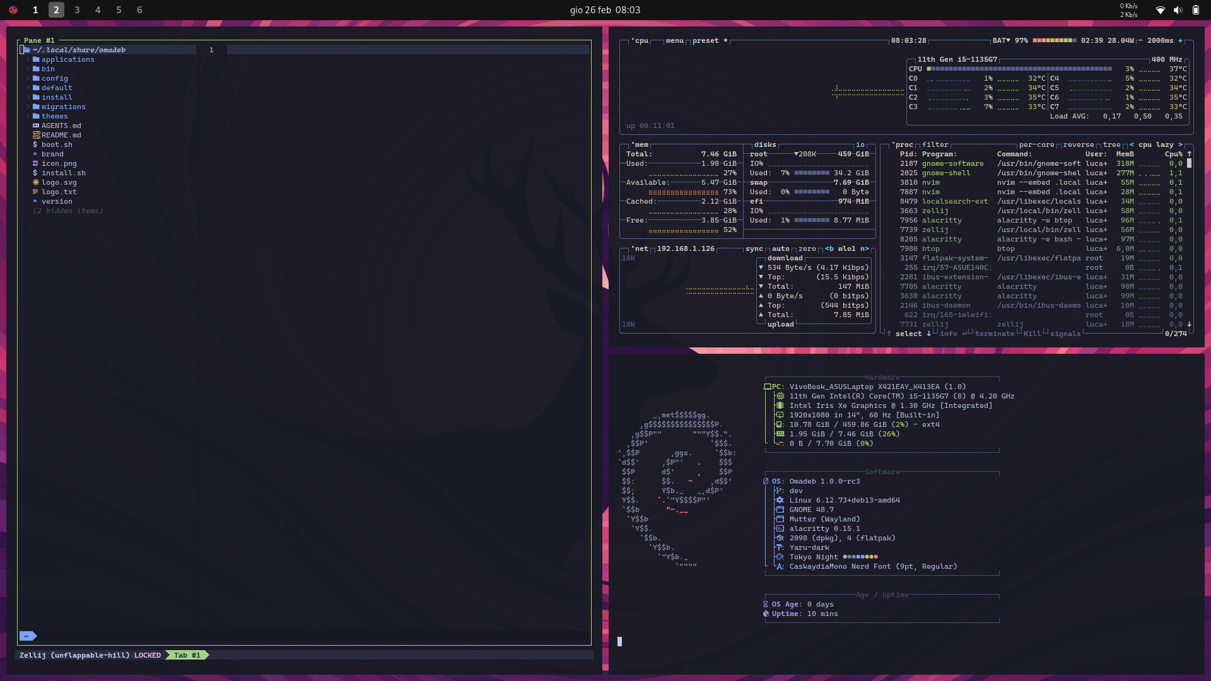Click the icon.png image file icon
The image size is (1211, 681).
[x=35, y=163]
